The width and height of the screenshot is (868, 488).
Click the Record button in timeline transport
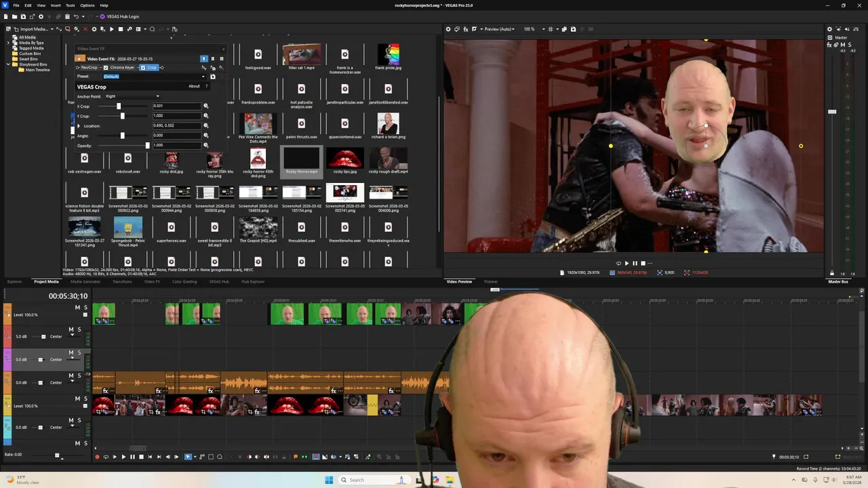(x=97, y=457)
